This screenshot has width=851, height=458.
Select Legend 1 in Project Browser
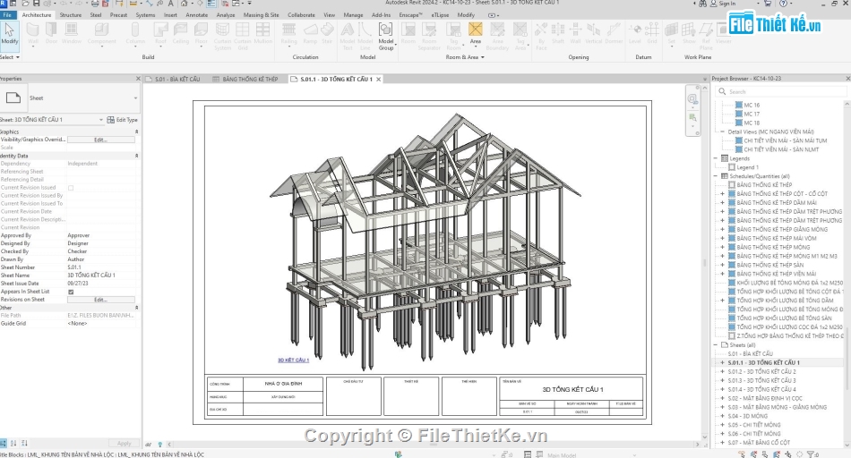click(748, 167)
